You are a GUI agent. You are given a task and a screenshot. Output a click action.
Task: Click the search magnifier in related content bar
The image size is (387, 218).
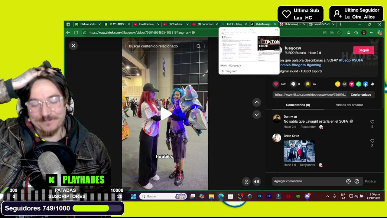[199, 46]
